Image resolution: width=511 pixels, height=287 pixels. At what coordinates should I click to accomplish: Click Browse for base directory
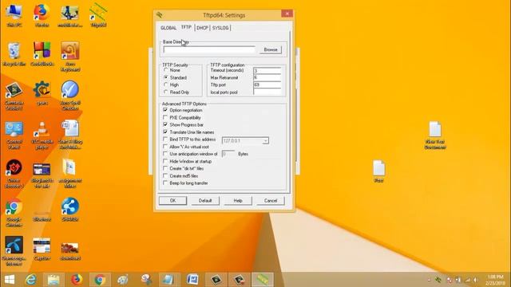tap(271, 49)
